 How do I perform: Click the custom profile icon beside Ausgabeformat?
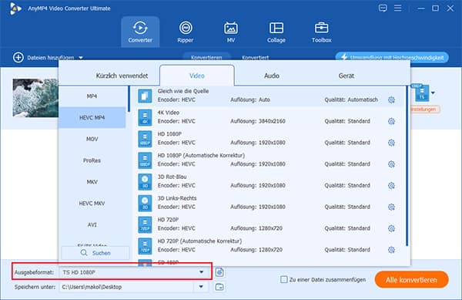click(219, 272)
